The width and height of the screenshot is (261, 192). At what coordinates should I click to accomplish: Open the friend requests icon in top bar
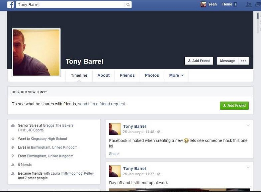(x=249, y=5)
